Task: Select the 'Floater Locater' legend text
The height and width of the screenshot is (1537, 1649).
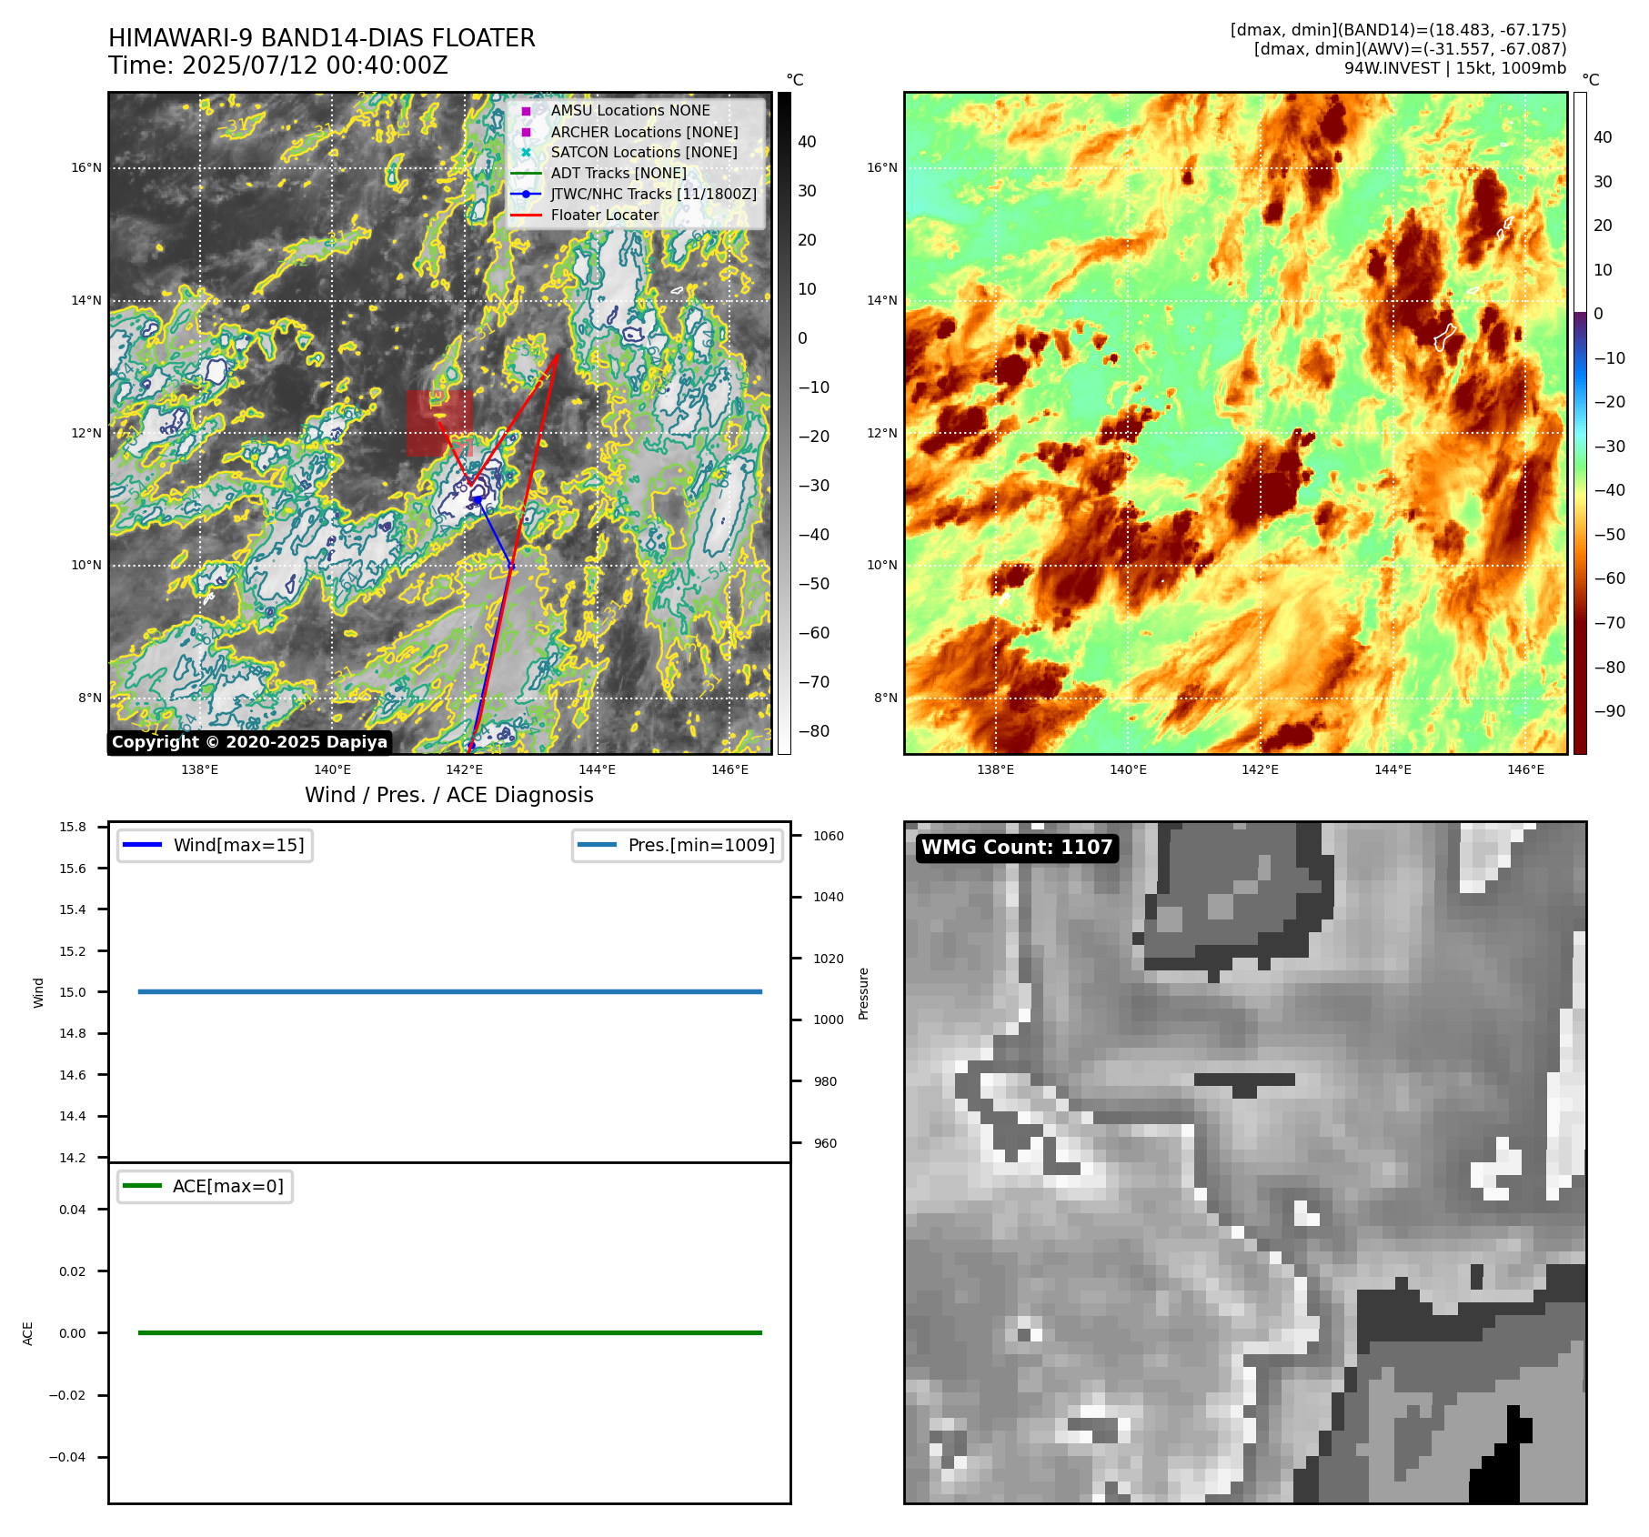Action: tap(605, 215)
